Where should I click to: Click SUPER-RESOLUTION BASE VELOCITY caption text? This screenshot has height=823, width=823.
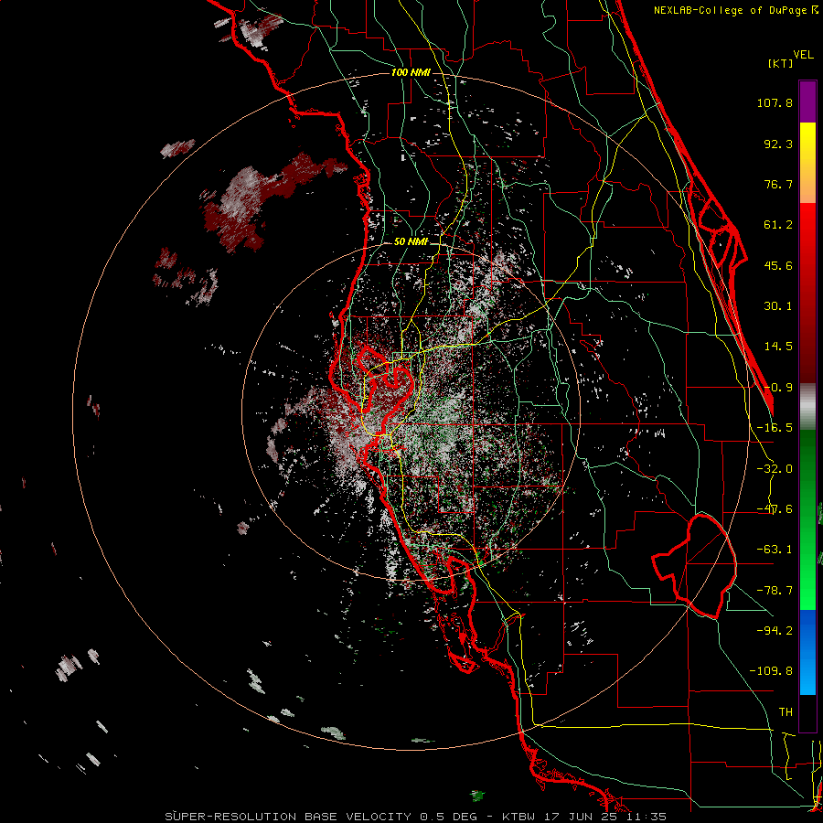290,817
